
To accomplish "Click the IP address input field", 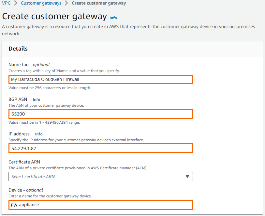I will click(101, 148).
